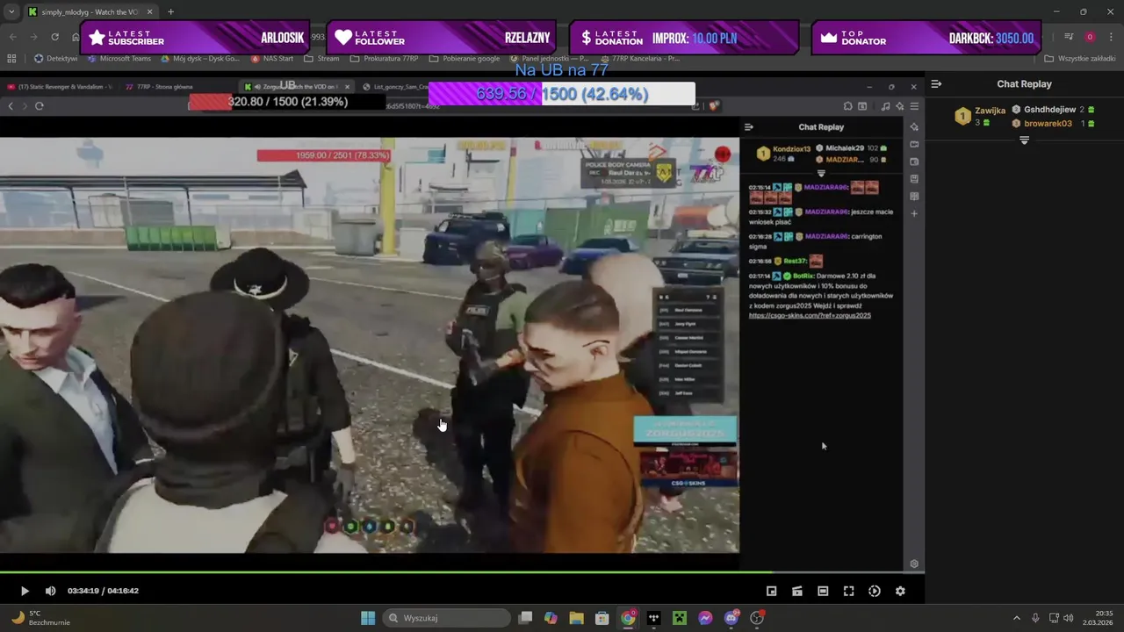Enter fullscreen mode on player
Image resolution: width=1124 pixels, height=632 pixels.
(848, 591)
